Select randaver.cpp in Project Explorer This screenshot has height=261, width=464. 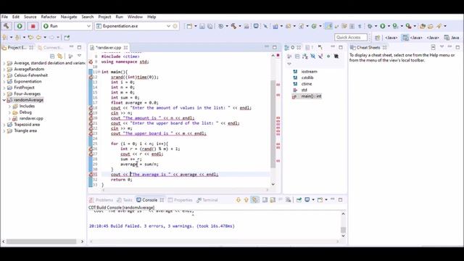pos(31,118)
